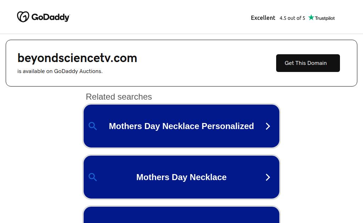Click the 4.5 out of 5 rating text

(292, 18)
